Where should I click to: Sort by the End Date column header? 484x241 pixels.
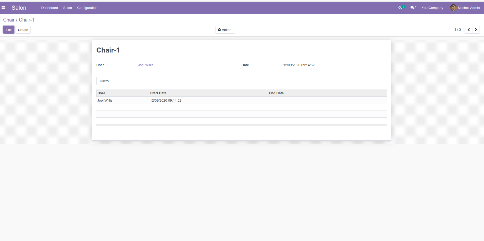pyautogui.click(x=327, y=93)
